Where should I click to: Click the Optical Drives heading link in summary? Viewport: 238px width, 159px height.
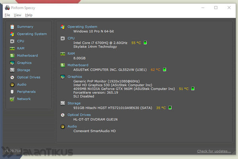tap(79, 115)
